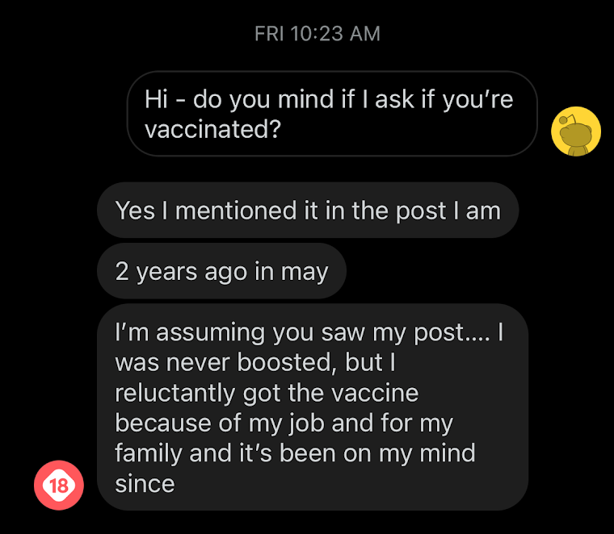The image size is (614, 534).
Task: Tap the "because of my job and for my" line
Action: tap(284, 423)
